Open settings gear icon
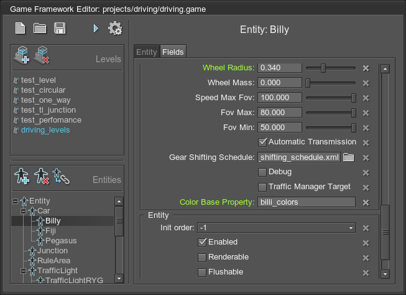 (x=115, y=28)
